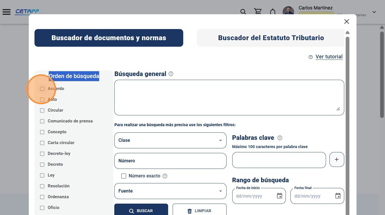Screen dimensions: 385x215
Task: Click the BUSCAR button
Action: (141, 210)
